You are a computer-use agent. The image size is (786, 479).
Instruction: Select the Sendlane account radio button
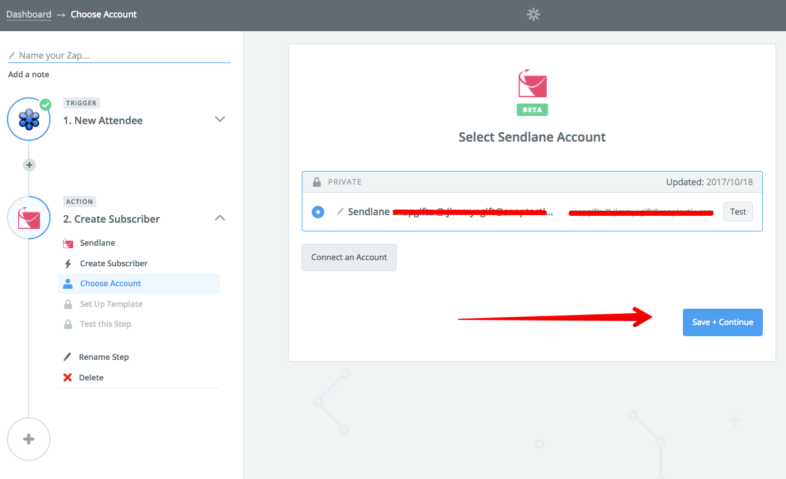click(x=318, y=212)
